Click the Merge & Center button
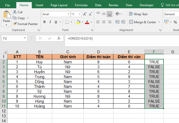This screenshot has height=123, width=179. pos(143,22)
